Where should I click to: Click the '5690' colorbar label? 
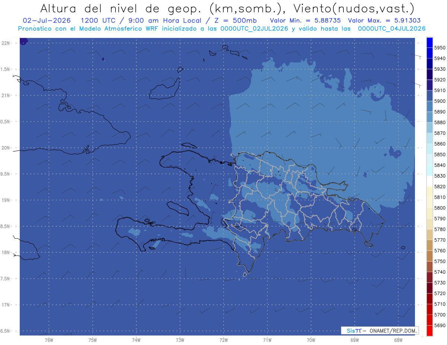click(x=440, y=325)
